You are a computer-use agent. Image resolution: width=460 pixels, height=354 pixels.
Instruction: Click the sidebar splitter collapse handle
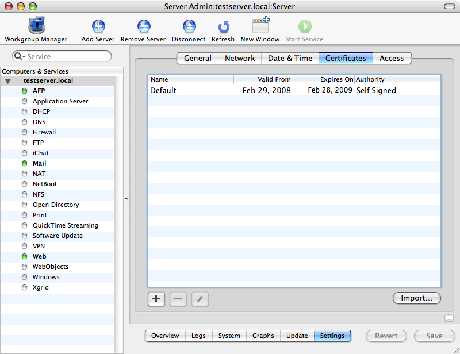coord(126,199)
